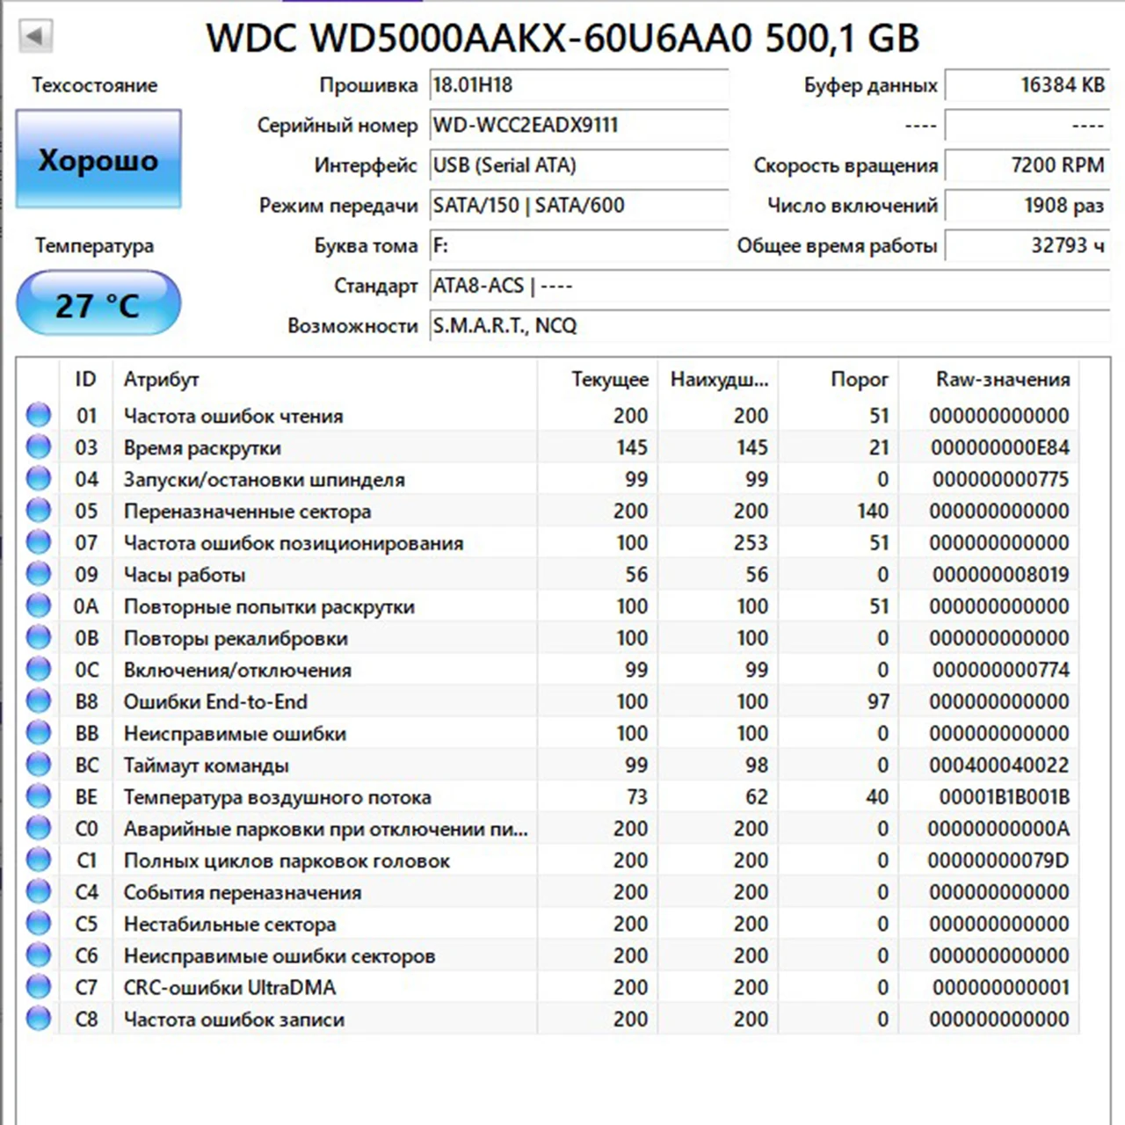
Task: Click the Наихудш... column header
Action: click(718, 379)
